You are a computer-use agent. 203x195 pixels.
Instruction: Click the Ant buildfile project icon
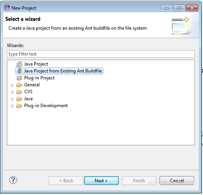(x=20, y=71)
